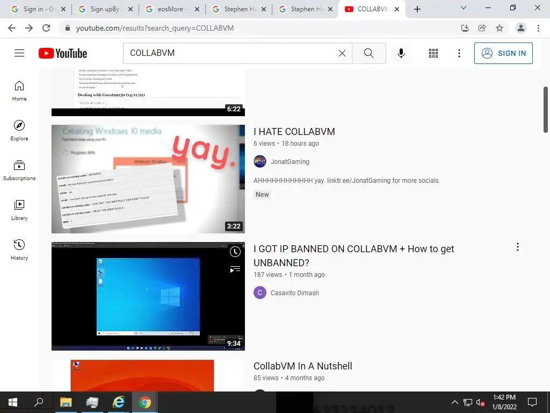Switch to the 'Sign upBy' tab
The image size is (550, 413).
[x=105, y=9]
